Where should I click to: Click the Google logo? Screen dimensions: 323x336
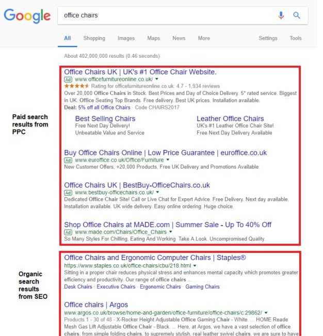[27, 16]
